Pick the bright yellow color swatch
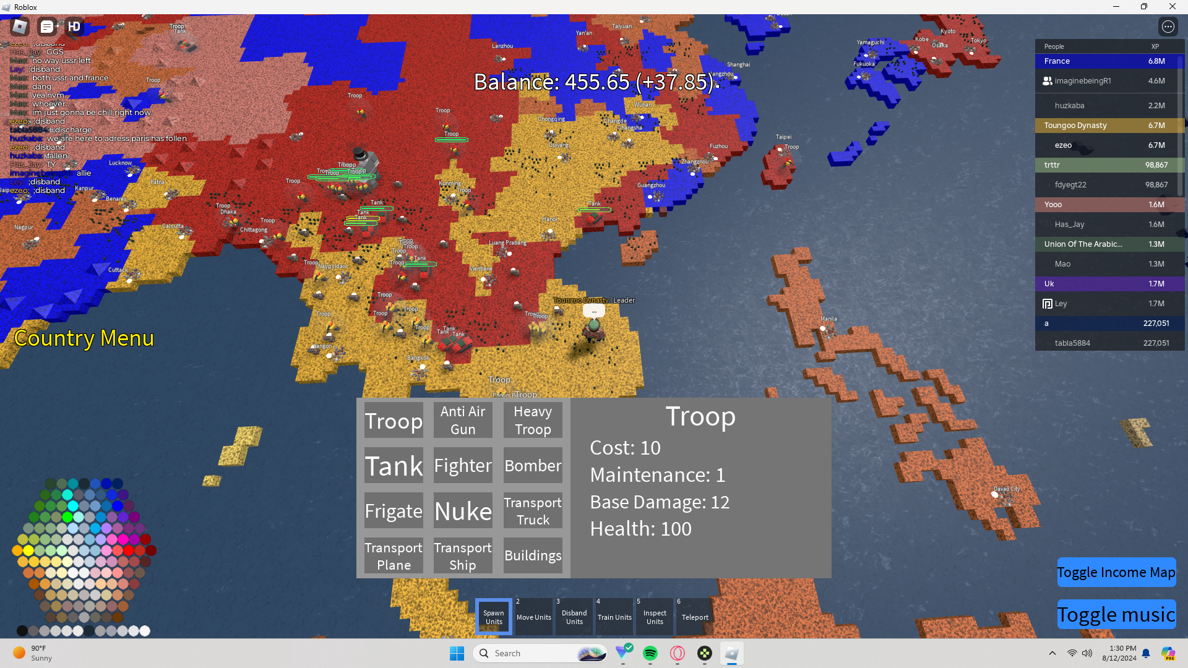The image size is (1188, 668). pyautogui.click(x=28, y=550)
